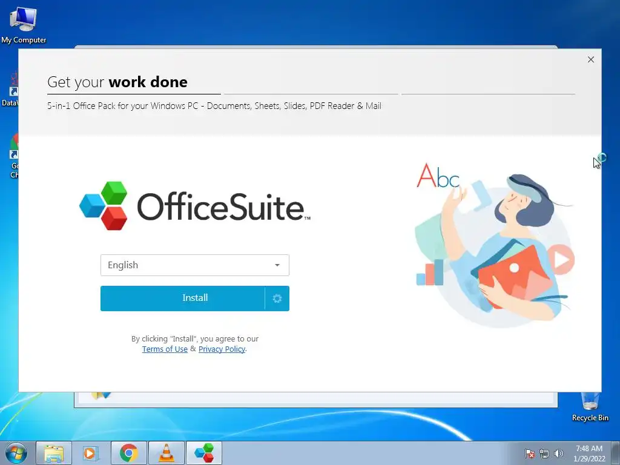Open install settings gear icon
The image size is (620, 465).
277,298
